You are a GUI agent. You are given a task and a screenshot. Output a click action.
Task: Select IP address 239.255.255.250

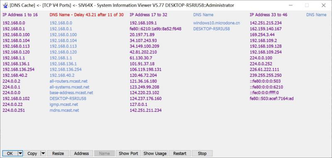266,75
